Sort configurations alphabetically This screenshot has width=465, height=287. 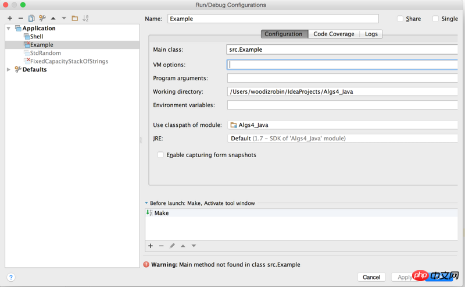click(85, 18)
